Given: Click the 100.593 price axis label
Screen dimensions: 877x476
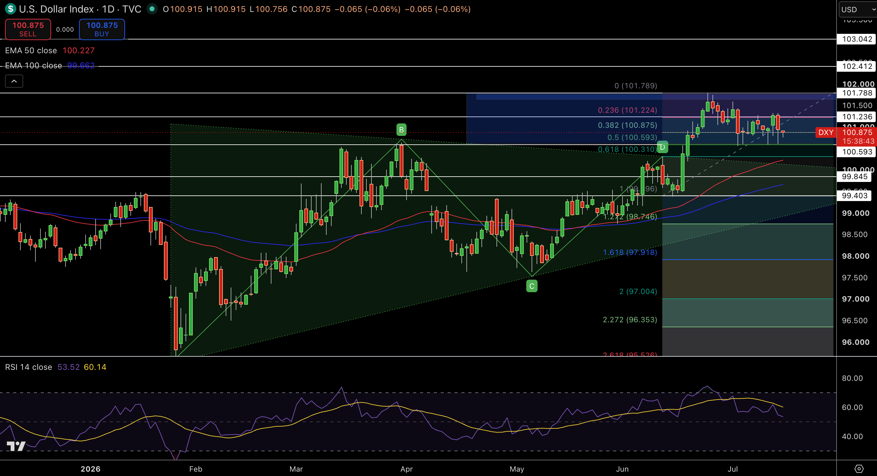Looking at the screenshot, I should coord(857,152).
